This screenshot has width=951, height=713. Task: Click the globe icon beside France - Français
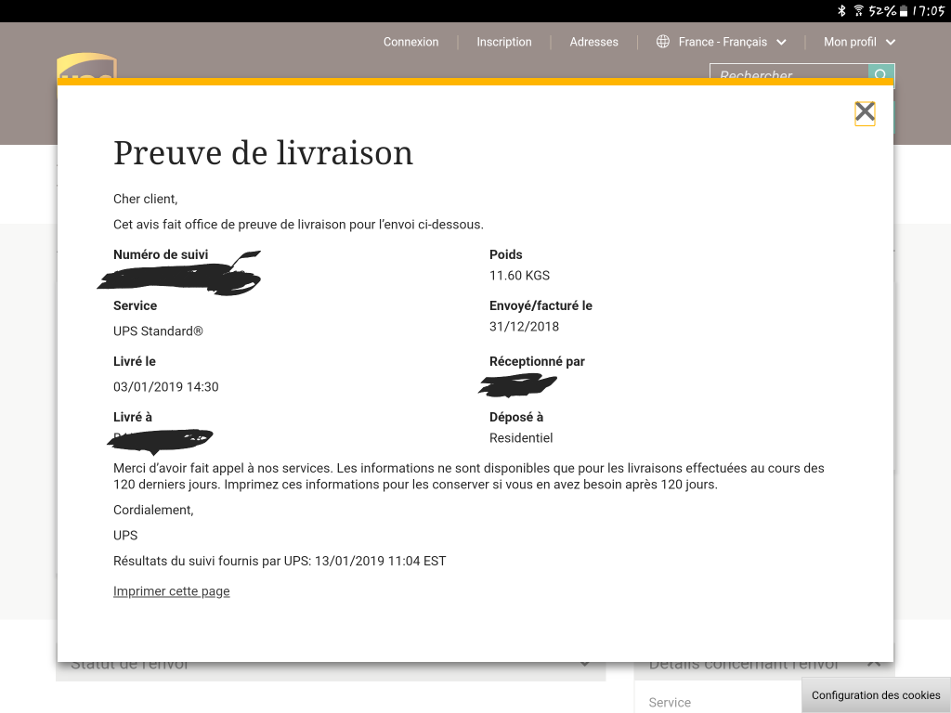click(663, 41)
